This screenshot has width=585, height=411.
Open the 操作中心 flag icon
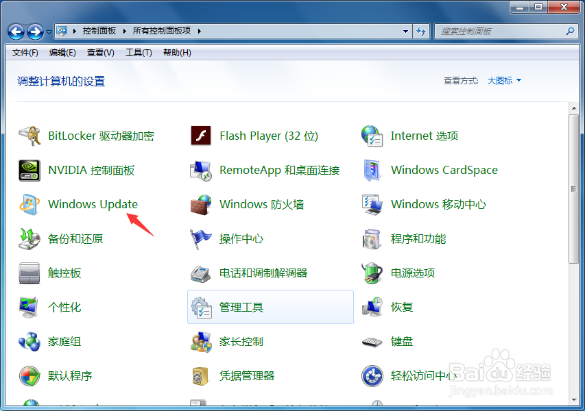pyautogui.click(x=201, y=239)
